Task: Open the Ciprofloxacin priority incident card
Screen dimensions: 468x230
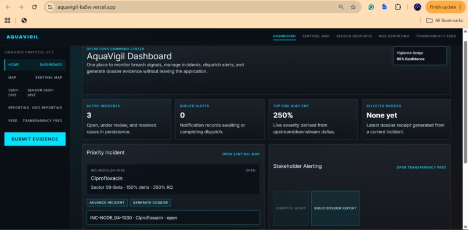Action: [173, 179]
